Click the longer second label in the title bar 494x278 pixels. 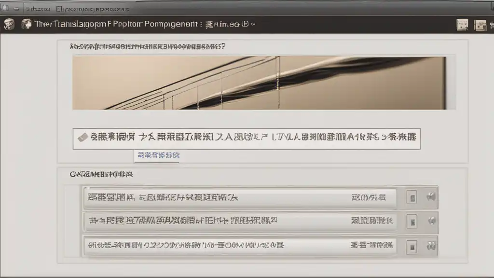pos(93,9)
